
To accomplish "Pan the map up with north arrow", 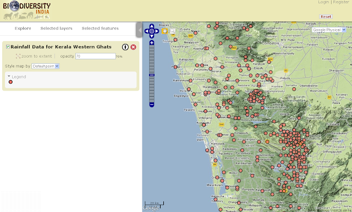I will pyautogui.click(x=152, y=26).
